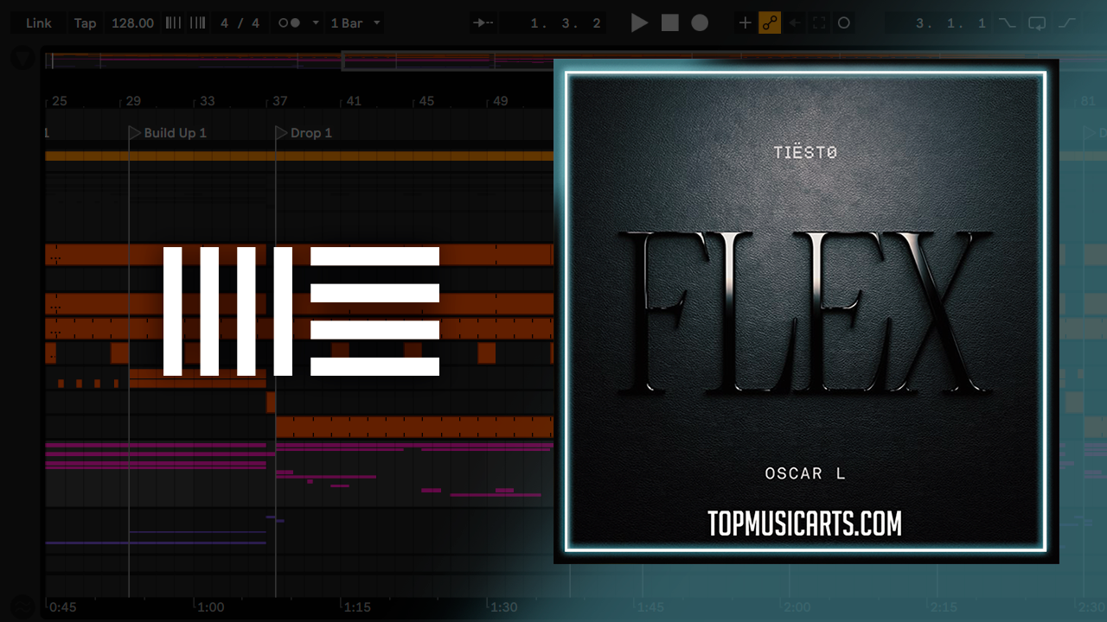The height and width of the screenshot is (622, 1107).
Task: Open the 1 Bar quantization dropdown
Action: pos(355,23)
